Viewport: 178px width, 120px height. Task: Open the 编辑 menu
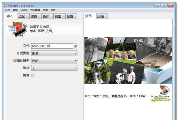pyautogui.click(x=15, y=10)
